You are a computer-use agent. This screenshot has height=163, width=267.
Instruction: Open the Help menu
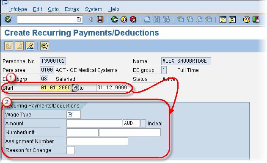click(x=113, y=9)
